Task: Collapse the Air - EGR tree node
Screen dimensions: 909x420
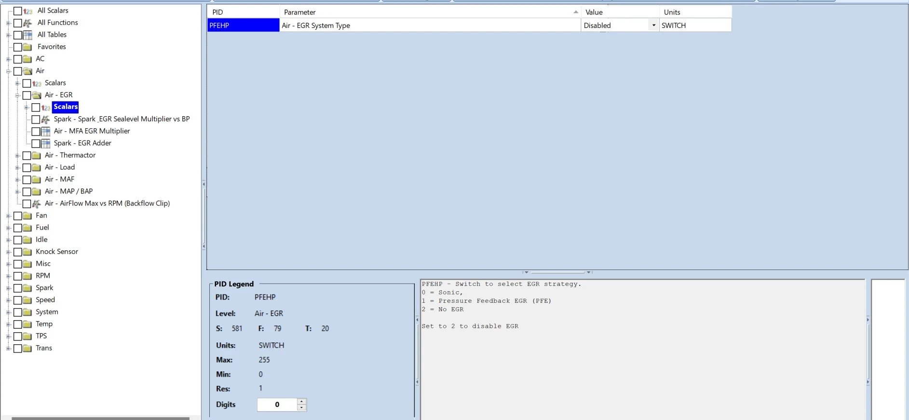Action: (17, 95)
